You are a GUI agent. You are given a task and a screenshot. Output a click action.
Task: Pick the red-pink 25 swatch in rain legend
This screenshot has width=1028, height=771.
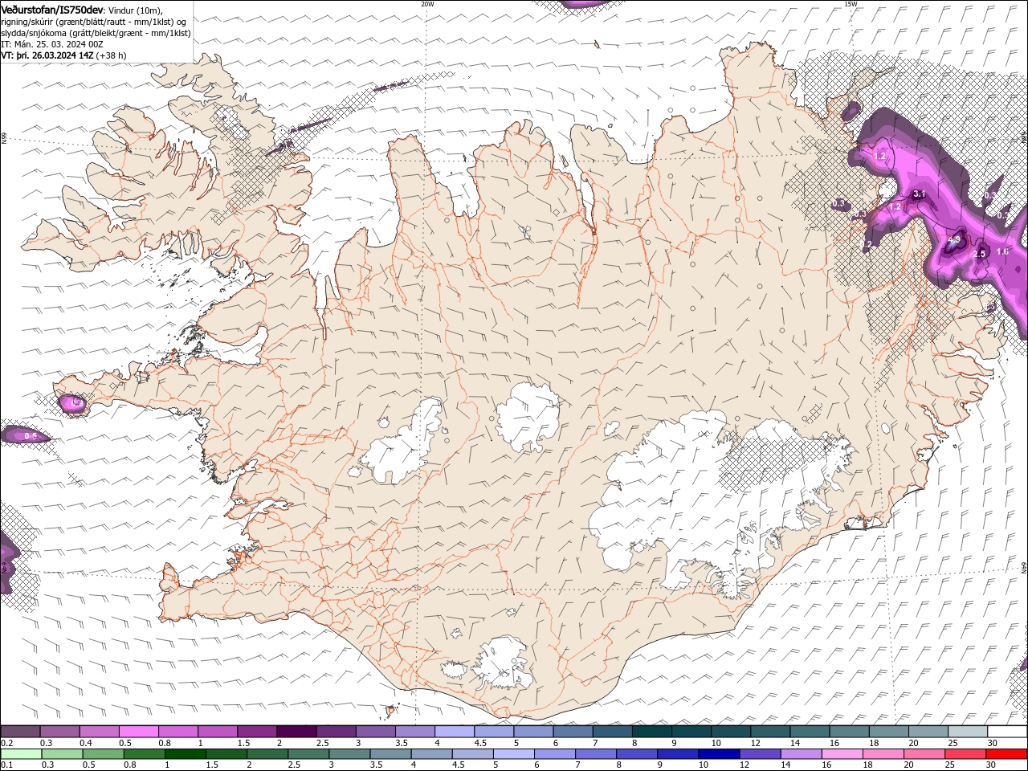coord(965,754)
